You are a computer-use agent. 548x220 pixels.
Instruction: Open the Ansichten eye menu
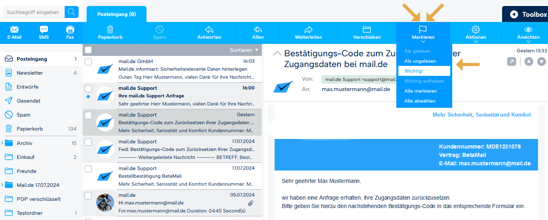[x=528, y=33]
